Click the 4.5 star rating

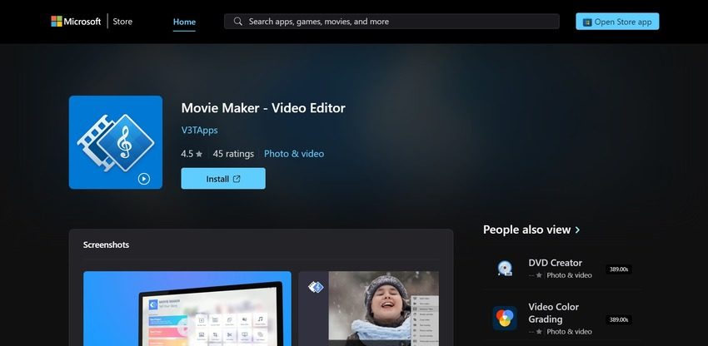pos(192,154)
